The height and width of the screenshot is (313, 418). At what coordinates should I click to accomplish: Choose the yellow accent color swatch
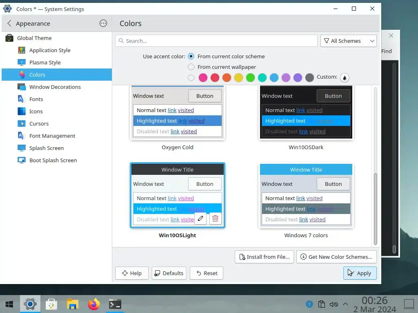(x=238, y=78)
